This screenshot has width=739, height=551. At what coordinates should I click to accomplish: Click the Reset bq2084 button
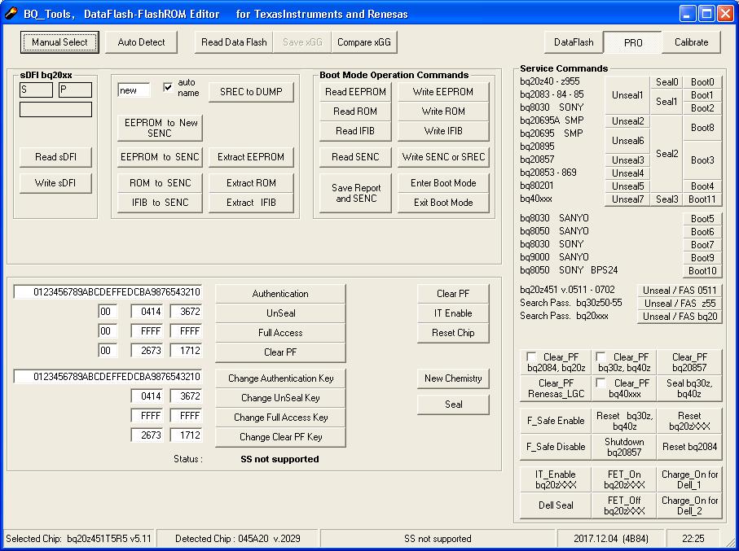(x=689, y=447)
